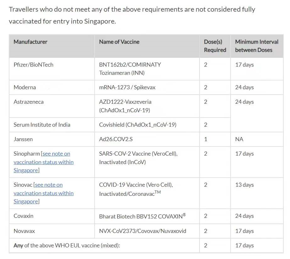Image resolution: width=290 pixels, height=259 pixels.
Task: Select the Pfizer/BioNTech manufacturer cell
Action: 34,65
